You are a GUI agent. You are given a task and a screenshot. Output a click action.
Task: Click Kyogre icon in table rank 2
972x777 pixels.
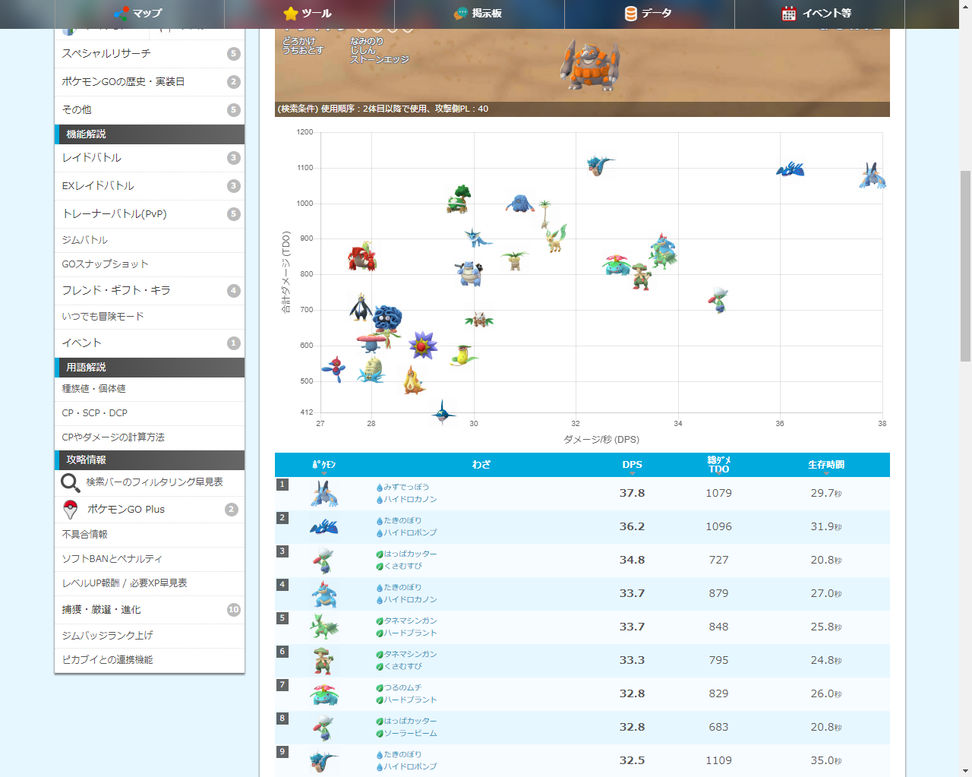coord(324,527)
